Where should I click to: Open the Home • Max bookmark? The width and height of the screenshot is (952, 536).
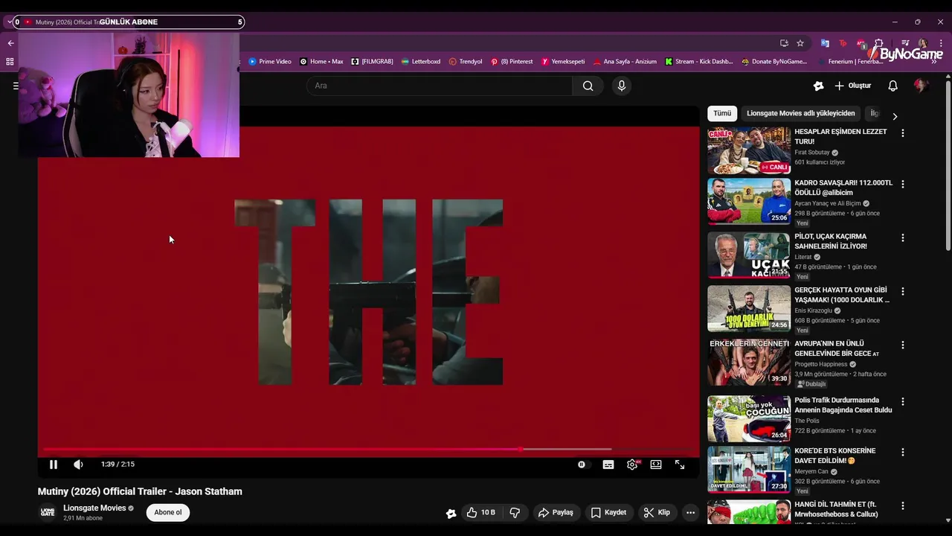click(x=321, y=62)
